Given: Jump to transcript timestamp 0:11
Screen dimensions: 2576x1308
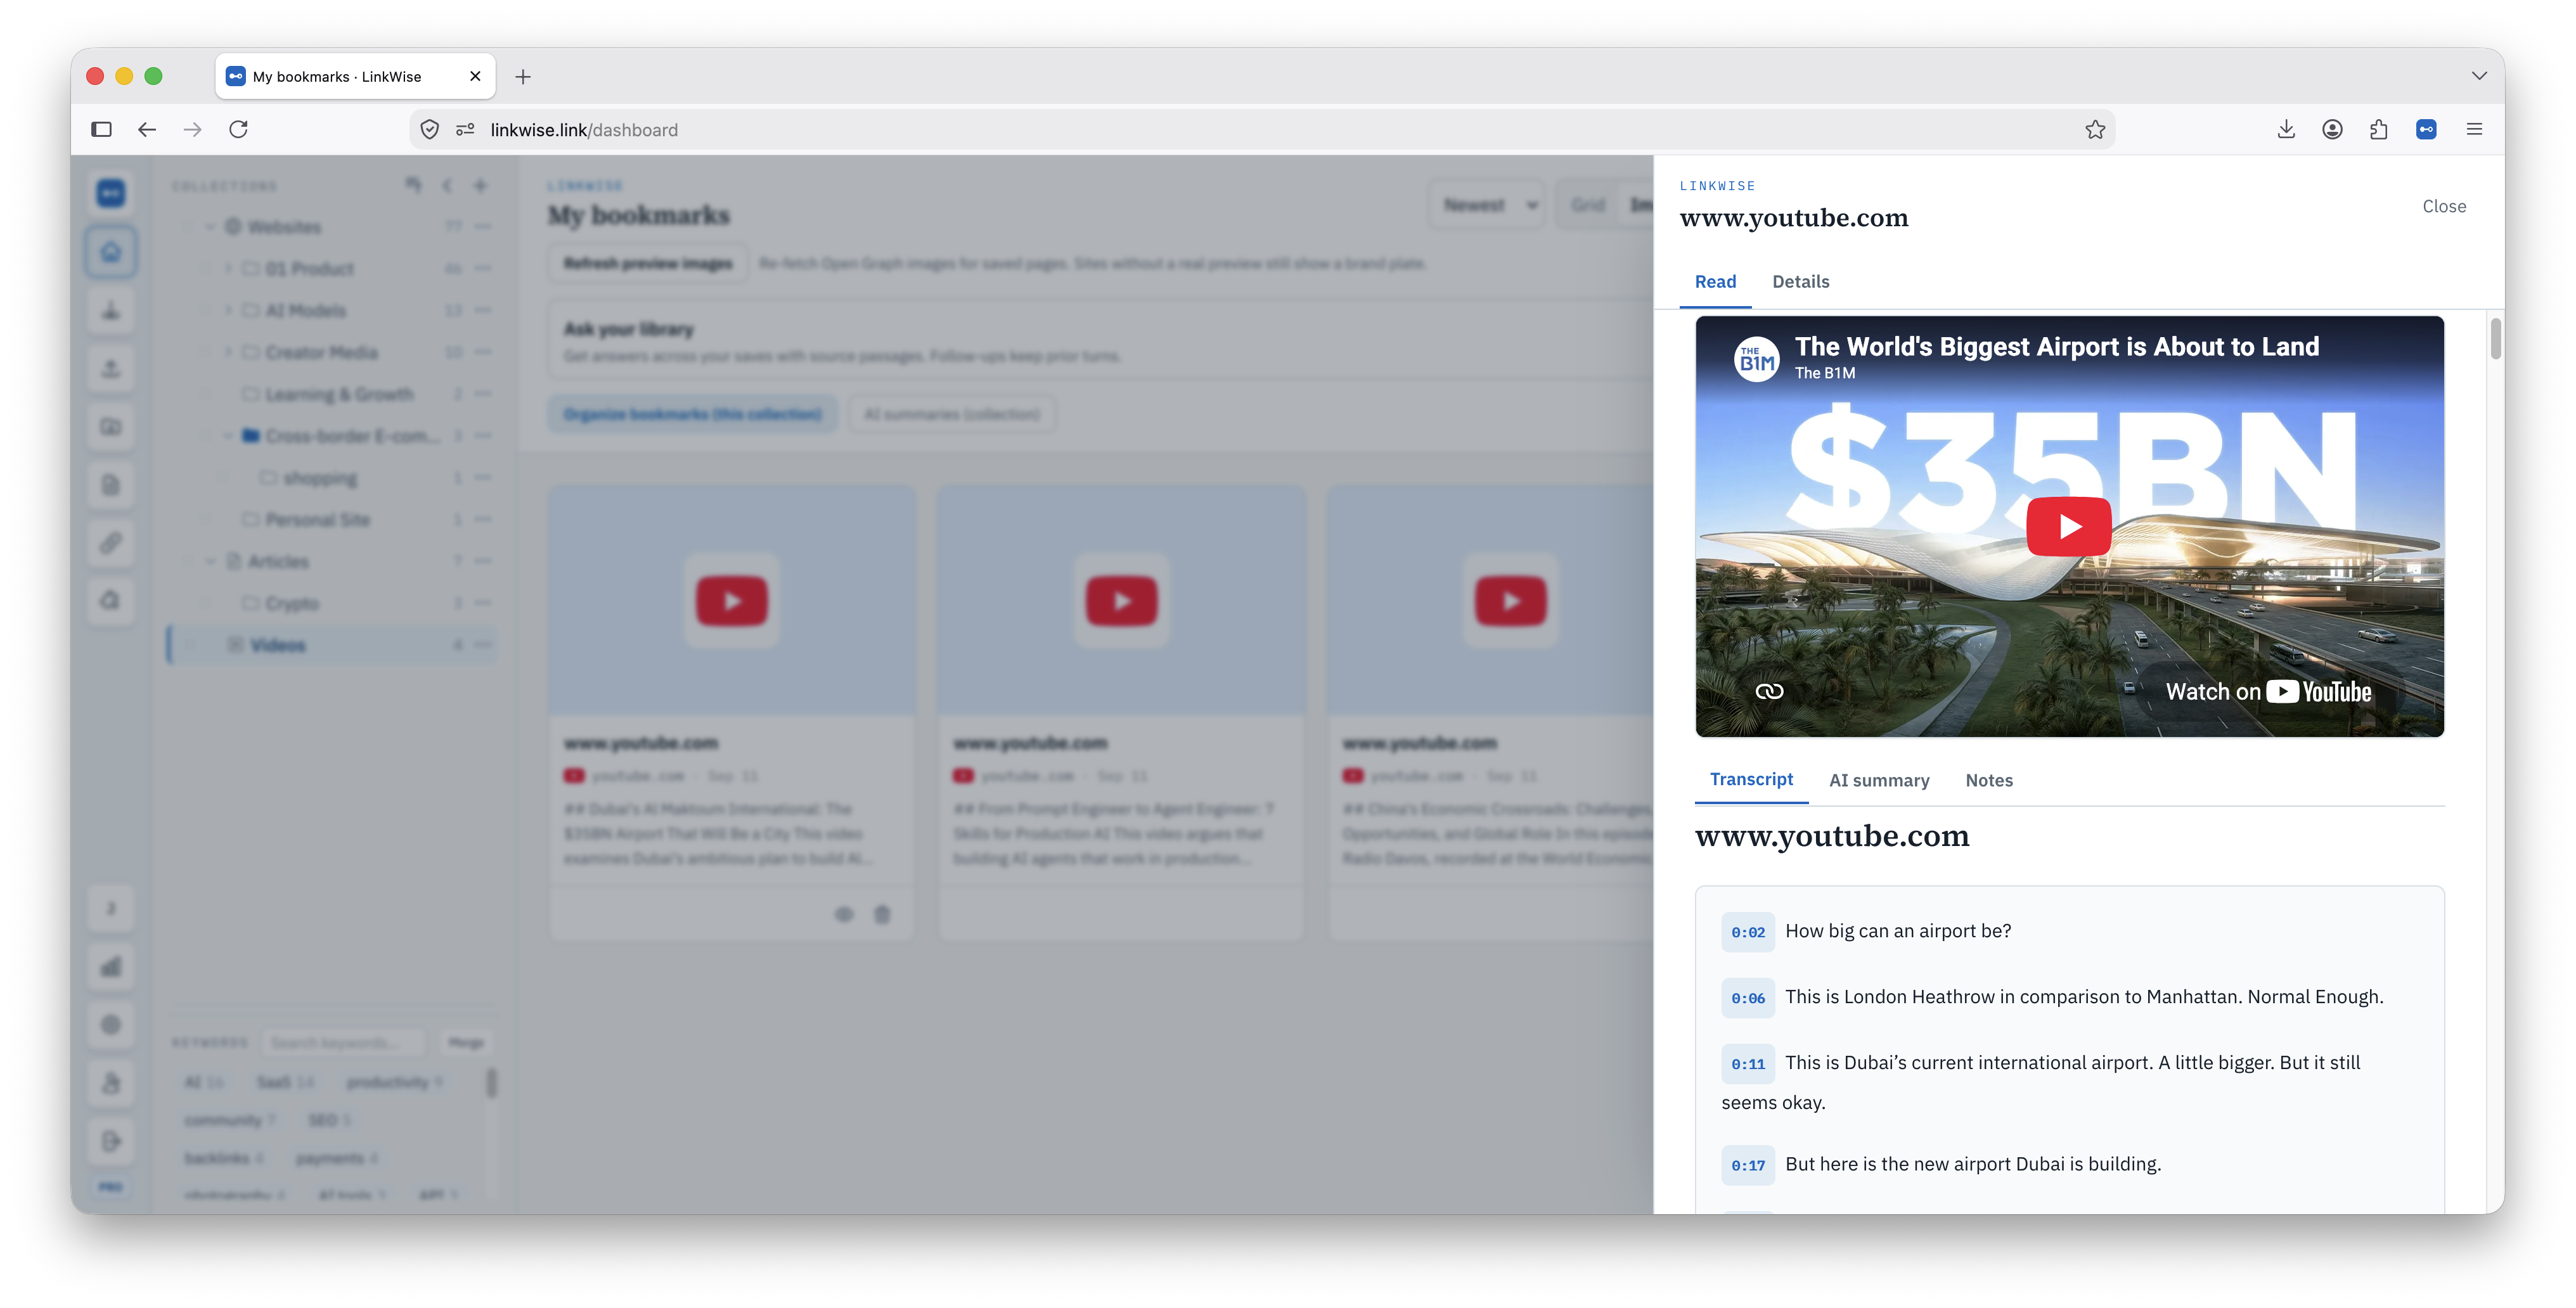Looking at the screenshot, I should [x=1747, y=1064].
